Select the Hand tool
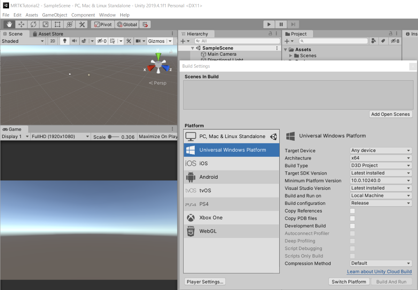The height and width of the screenshot is (290, 418). 10,24
